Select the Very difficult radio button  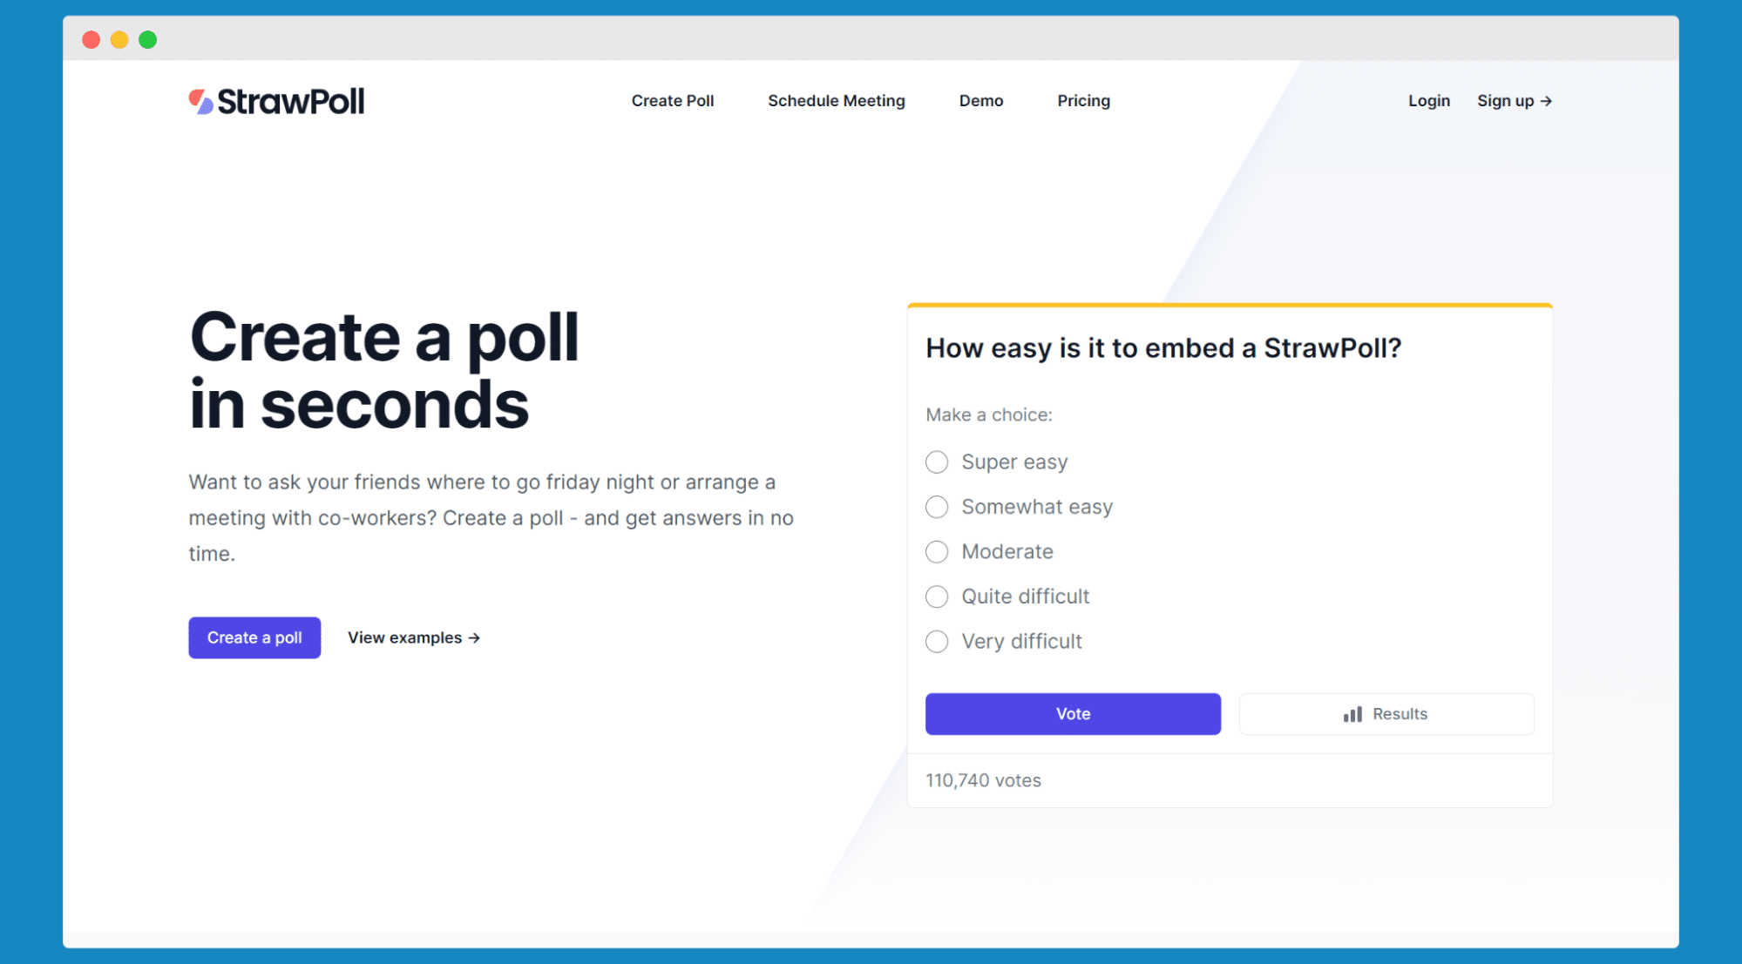point(937,641)
